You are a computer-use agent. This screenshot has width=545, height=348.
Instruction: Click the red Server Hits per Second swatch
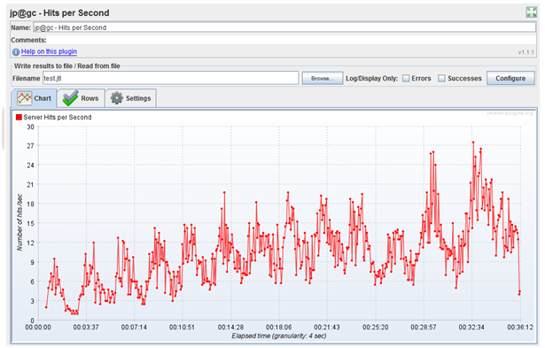coord(19,118)
